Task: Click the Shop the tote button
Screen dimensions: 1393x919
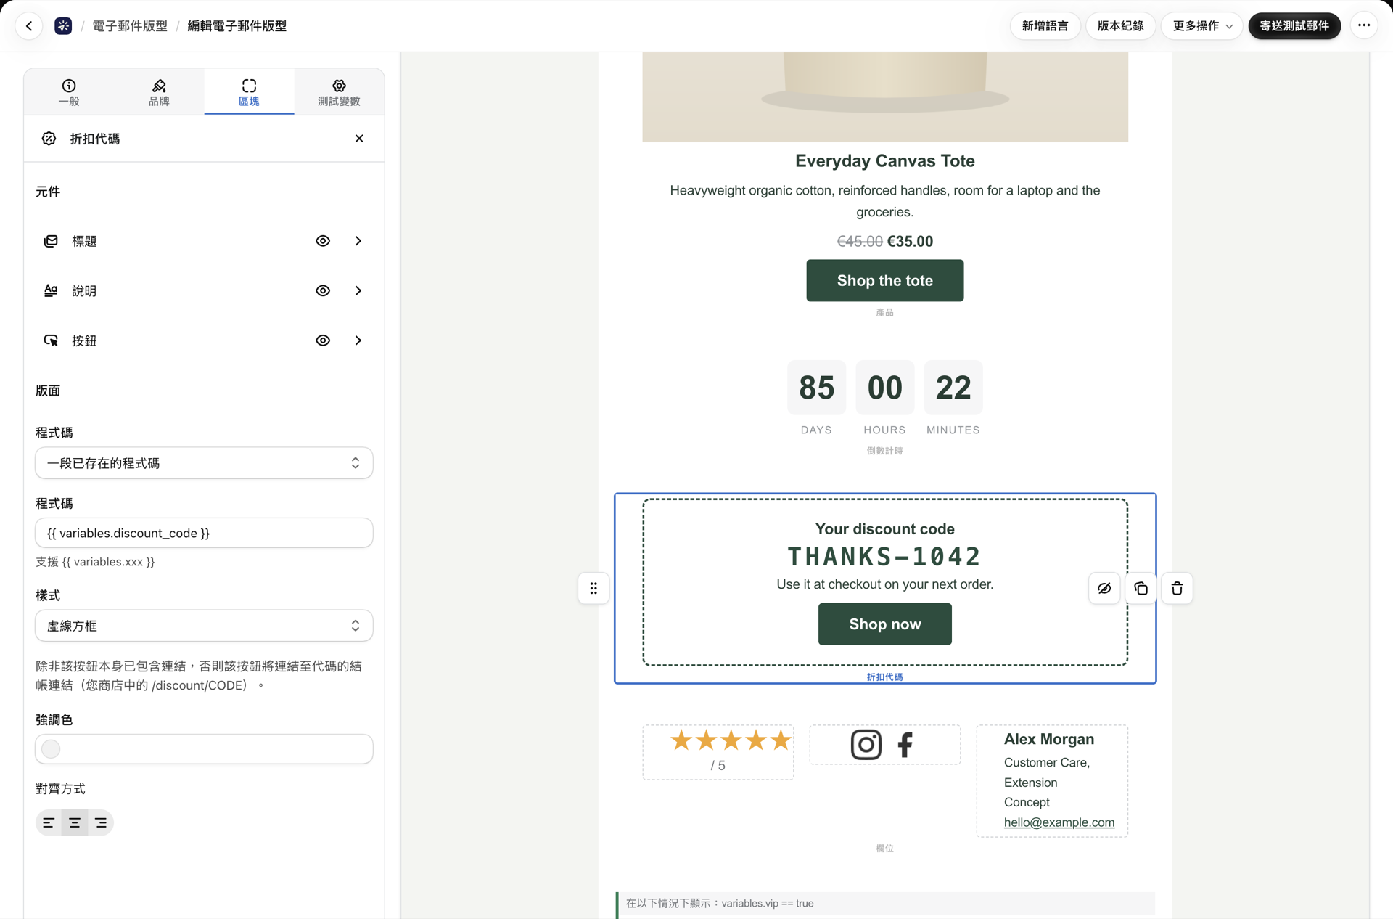Action: coord(884,281)
